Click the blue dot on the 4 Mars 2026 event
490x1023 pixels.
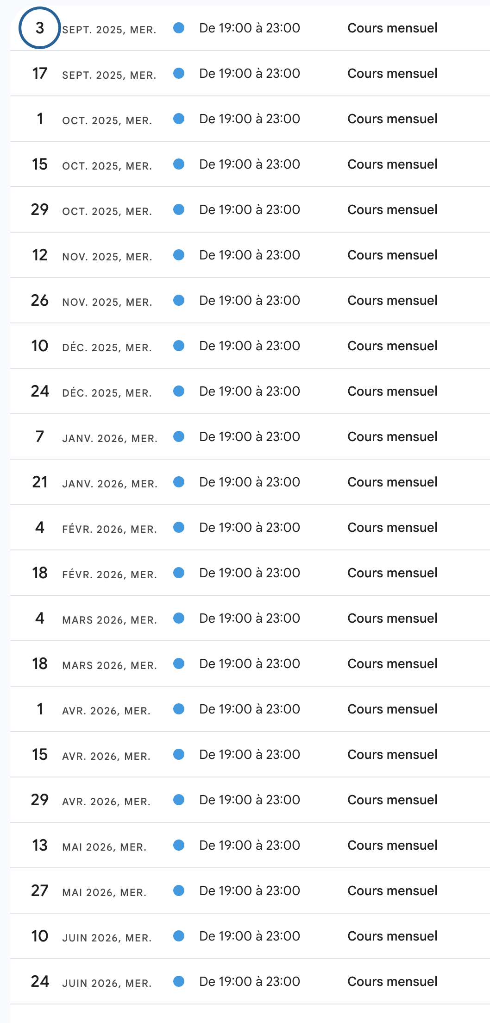click(x=179, y=619)
